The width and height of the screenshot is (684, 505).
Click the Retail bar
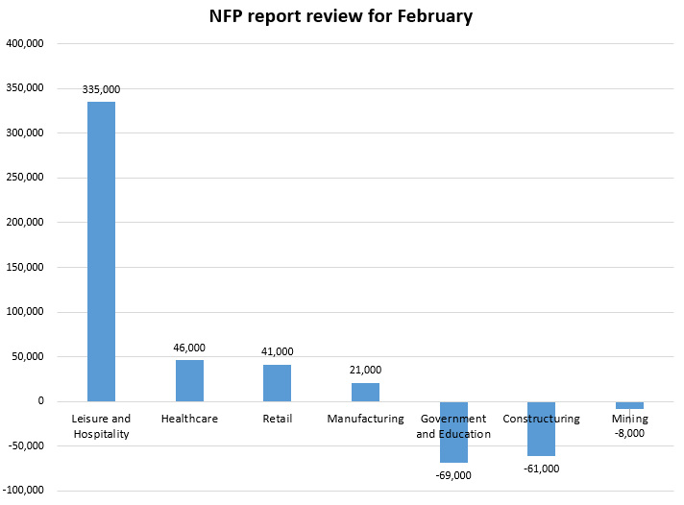pos(277,383)
